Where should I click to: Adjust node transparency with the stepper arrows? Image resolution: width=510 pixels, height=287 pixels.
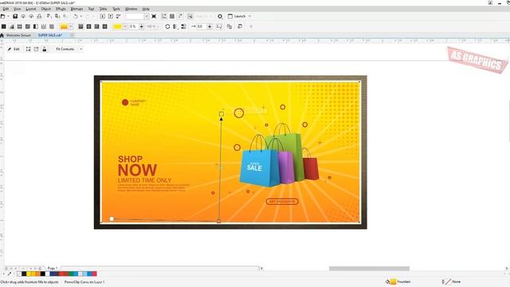pos(142,26)
